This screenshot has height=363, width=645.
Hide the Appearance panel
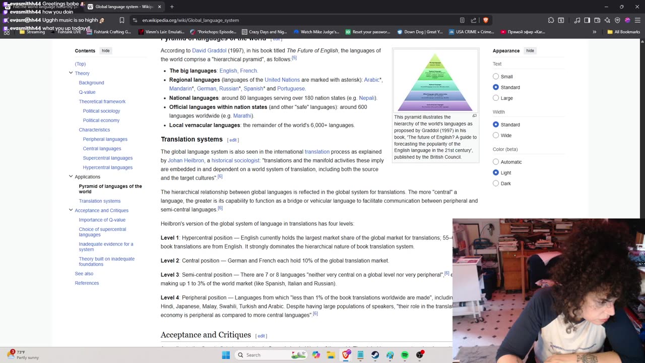(x=530, y=51)
